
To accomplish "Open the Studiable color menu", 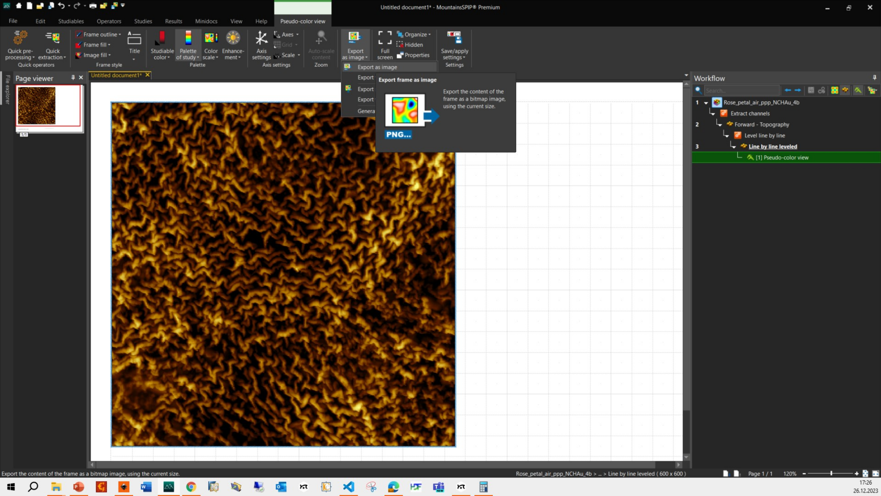I will click(162, 45).
